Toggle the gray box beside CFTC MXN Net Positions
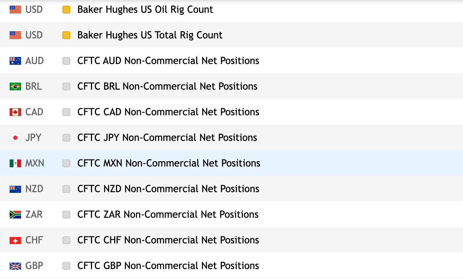Viewport: 463px width, 279px height. pyautogui.click(x=66, y=163)
